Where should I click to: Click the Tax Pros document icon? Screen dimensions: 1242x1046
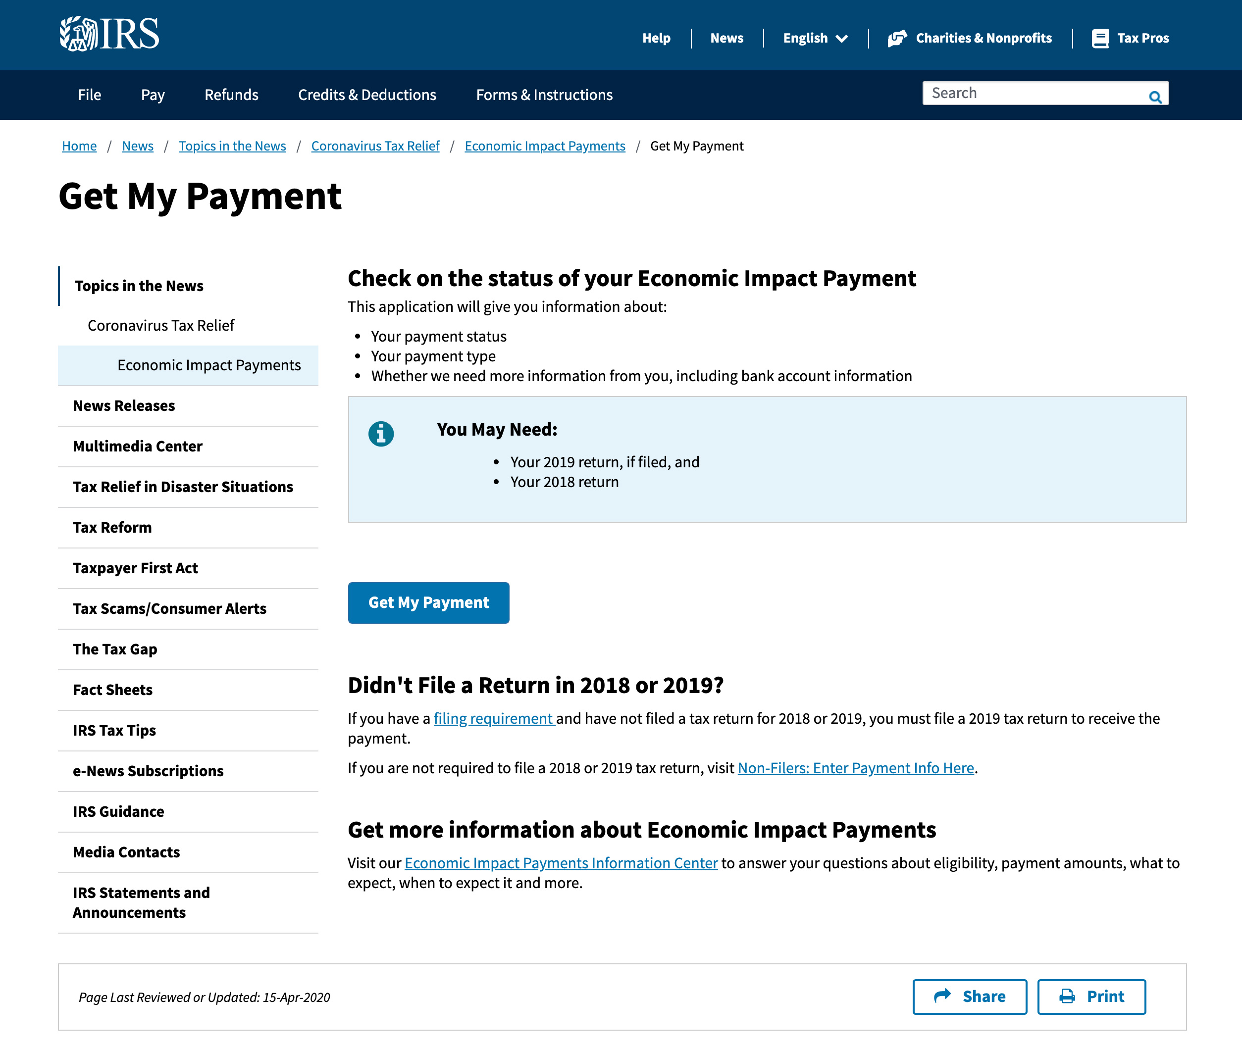point(1100,39)
